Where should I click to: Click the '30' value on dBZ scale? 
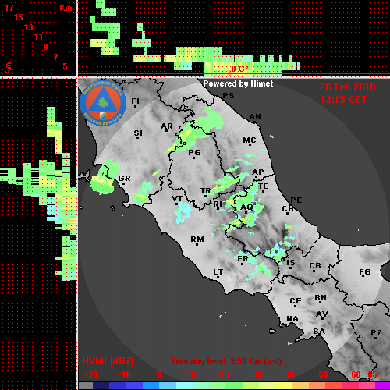[257, 374]
